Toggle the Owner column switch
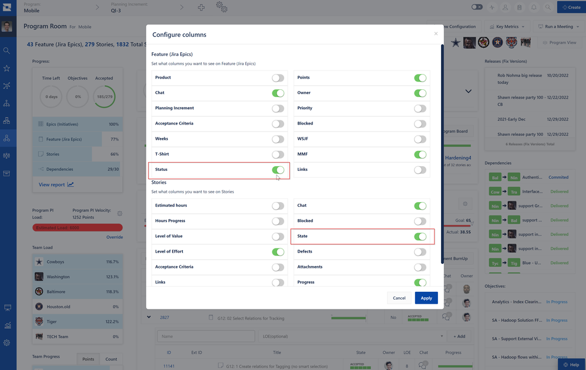 pyautogui.click(x=420, y=93)
